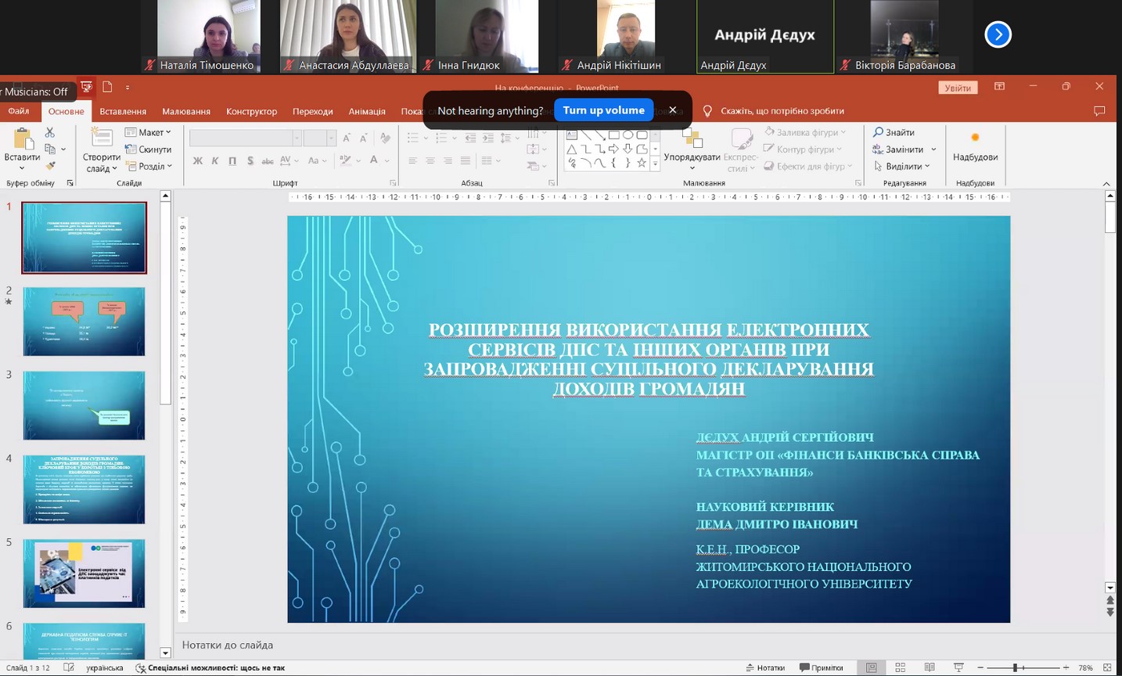1122x676 pixels.
Task: Expand the Макет layout dropdown
Action: (149, 132)
